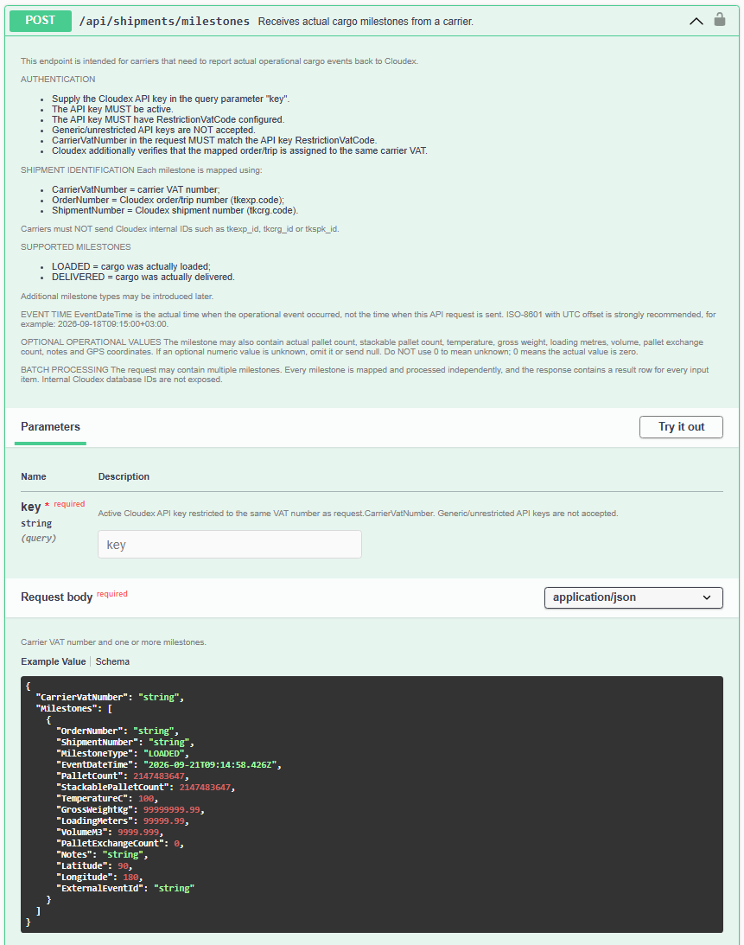Click the green POST method badge
The height and width of the screenshot is (945, 744).
tap(41, 21)
